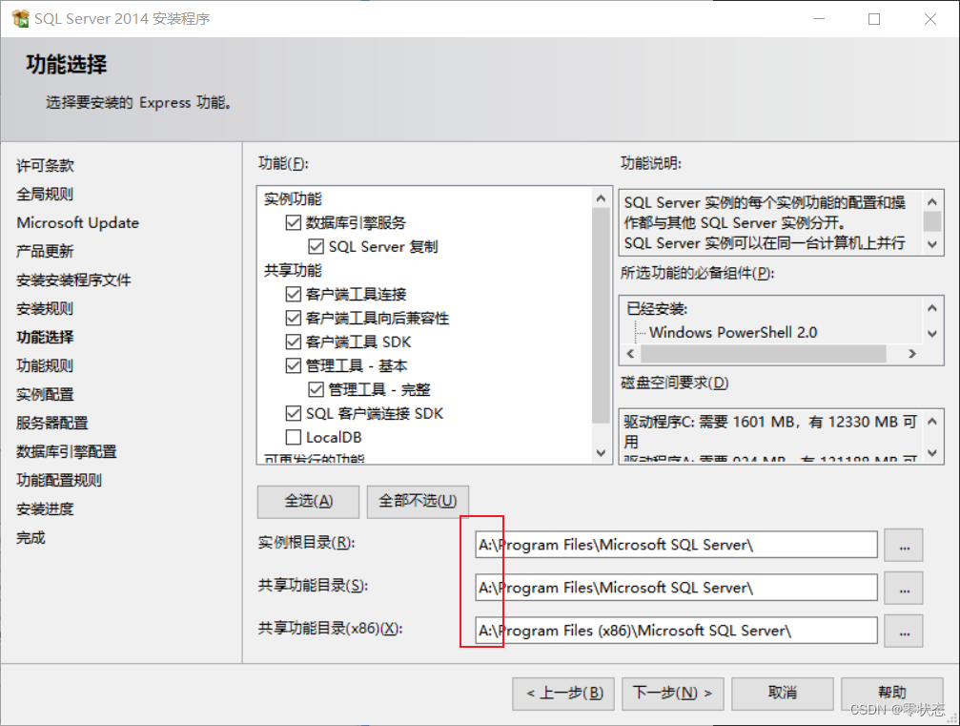Click 驱动程序C disk requirement text
The height and width of the screenshot is (726, 960).
tap(770, 431)
